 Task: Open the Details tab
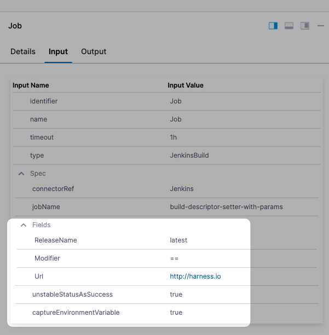coord(23,51)
